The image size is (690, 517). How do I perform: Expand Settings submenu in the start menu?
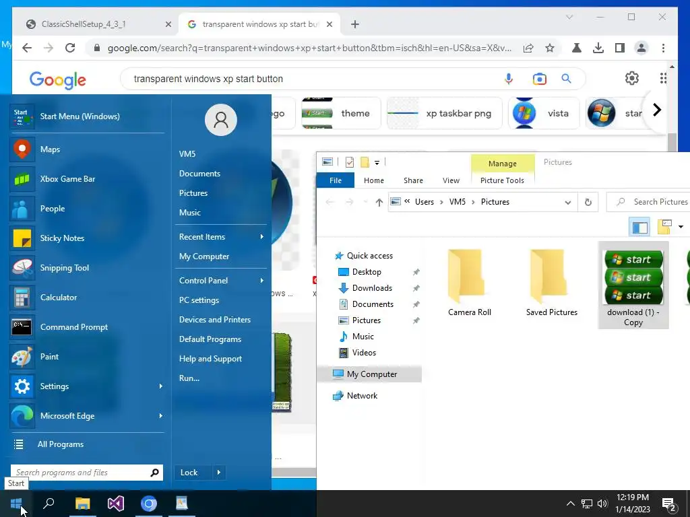point(160,386)
